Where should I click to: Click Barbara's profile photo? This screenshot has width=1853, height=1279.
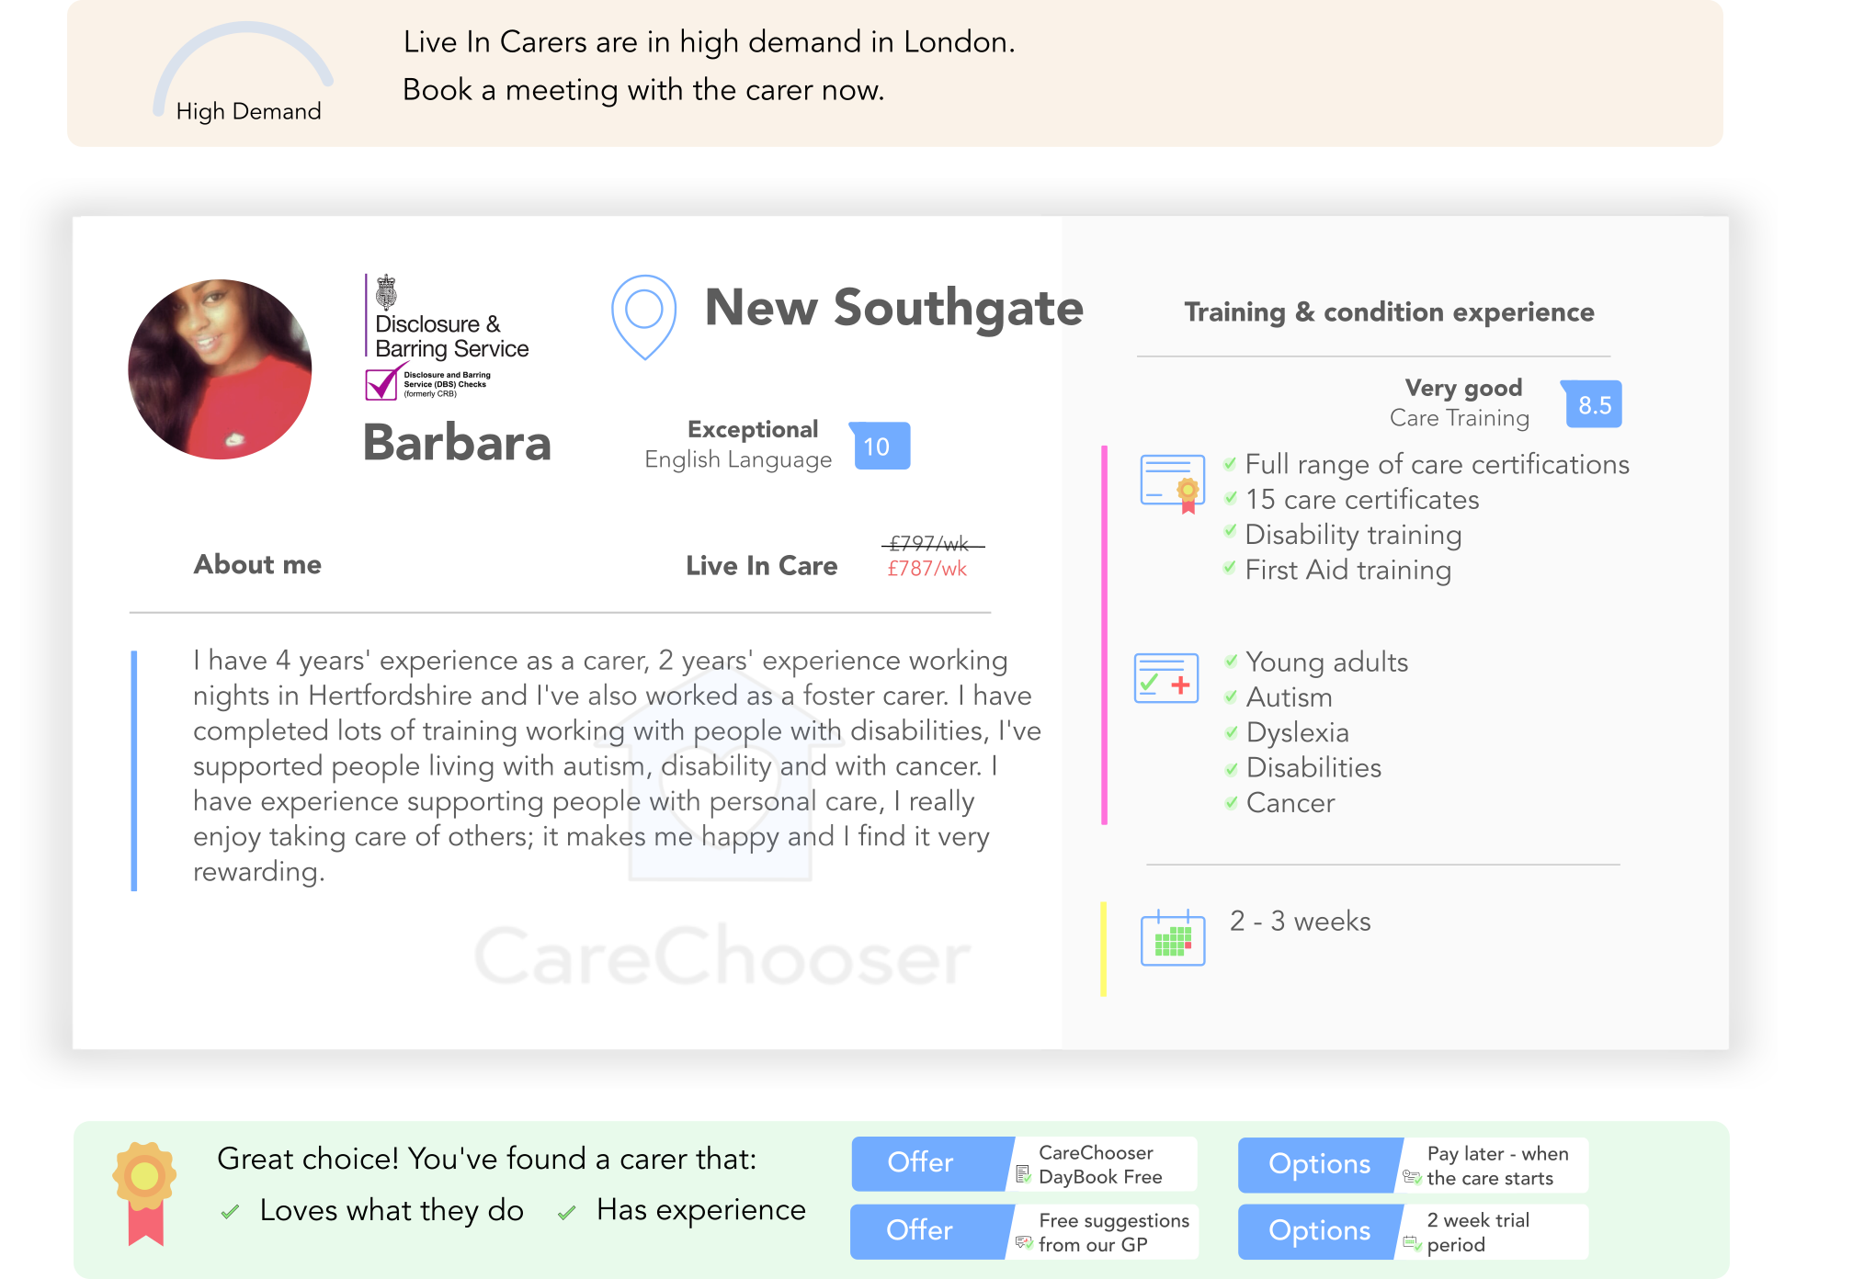pos(220,369)
